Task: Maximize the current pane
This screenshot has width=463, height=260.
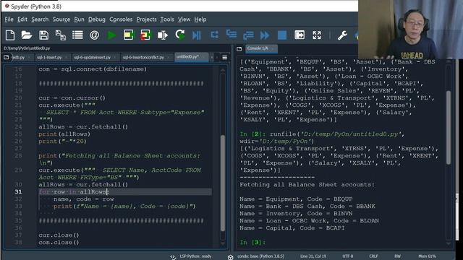Action: (300, 35)
